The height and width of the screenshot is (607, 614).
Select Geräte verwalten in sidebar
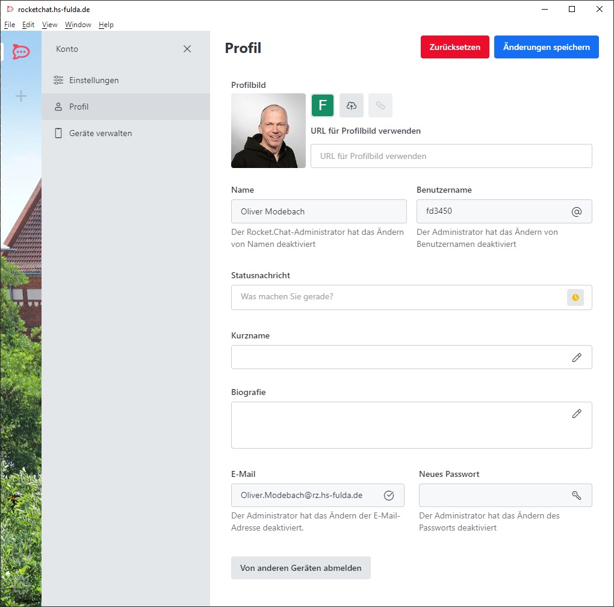point(100,133)
